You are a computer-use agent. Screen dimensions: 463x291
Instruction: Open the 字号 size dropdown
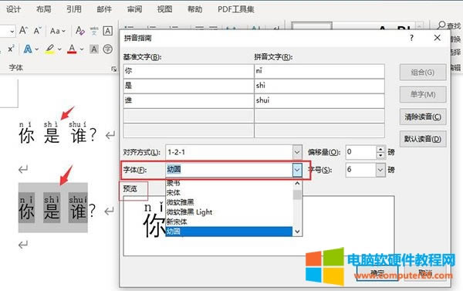pos(380,170)
